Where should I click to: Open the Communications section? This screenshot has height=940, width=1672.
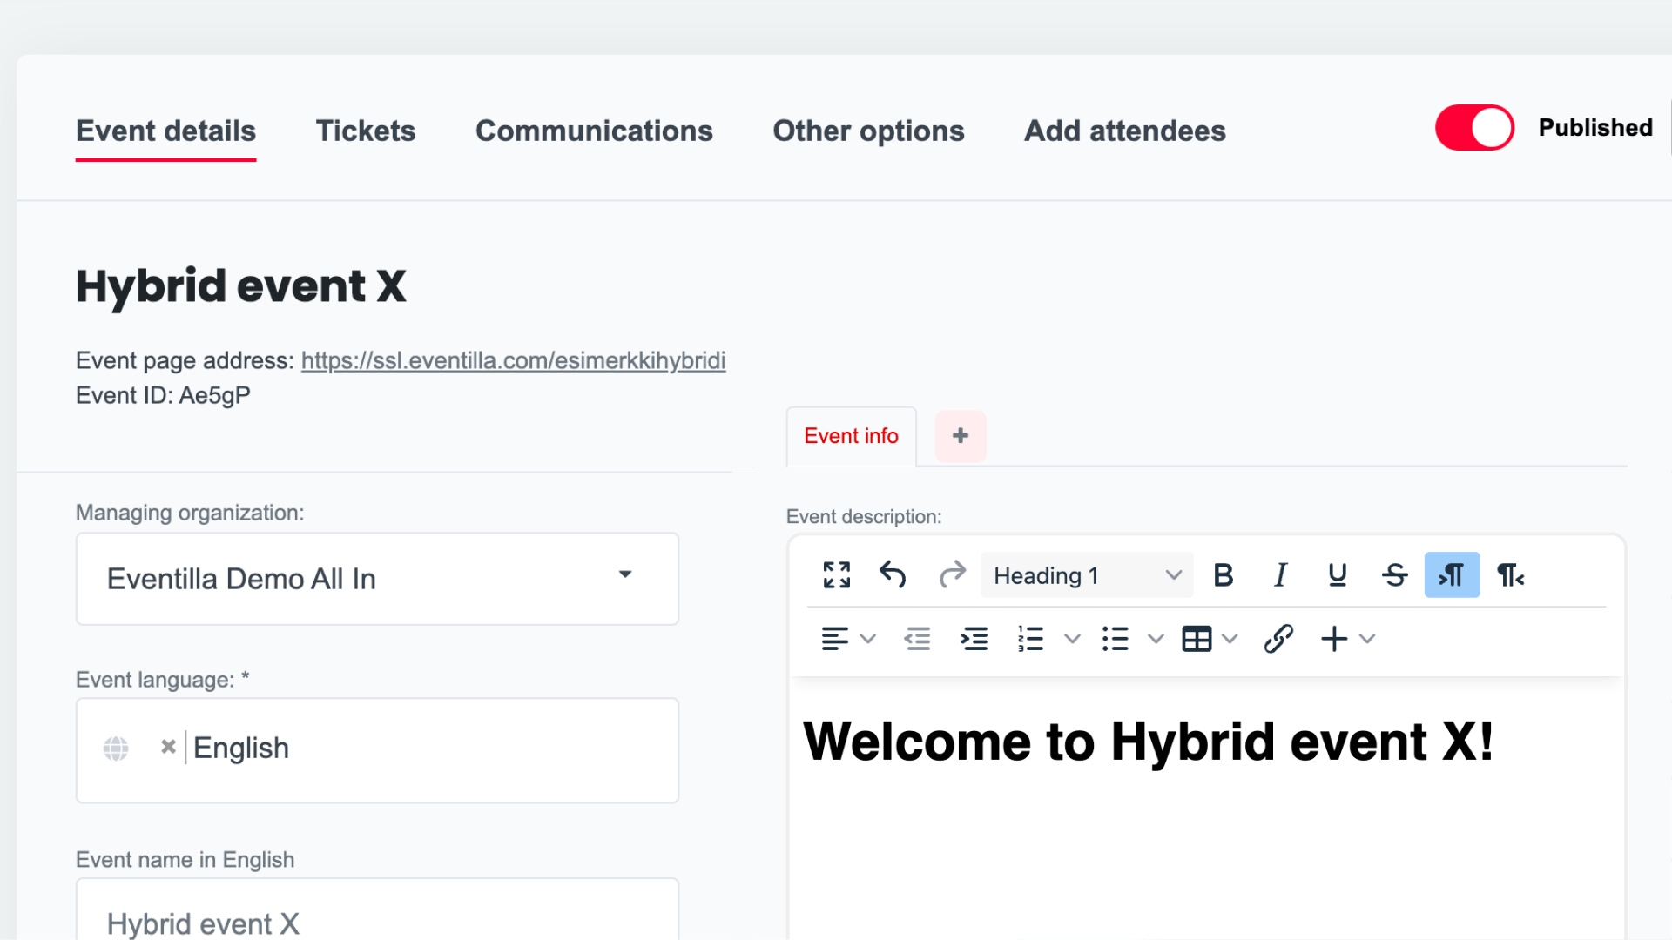pos(594,131)
